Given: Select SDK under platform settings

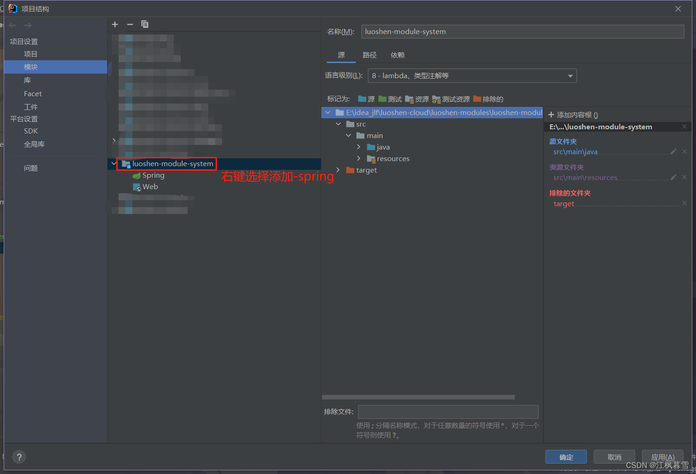Looking at the screenshot, I should [x=31, y=131].
